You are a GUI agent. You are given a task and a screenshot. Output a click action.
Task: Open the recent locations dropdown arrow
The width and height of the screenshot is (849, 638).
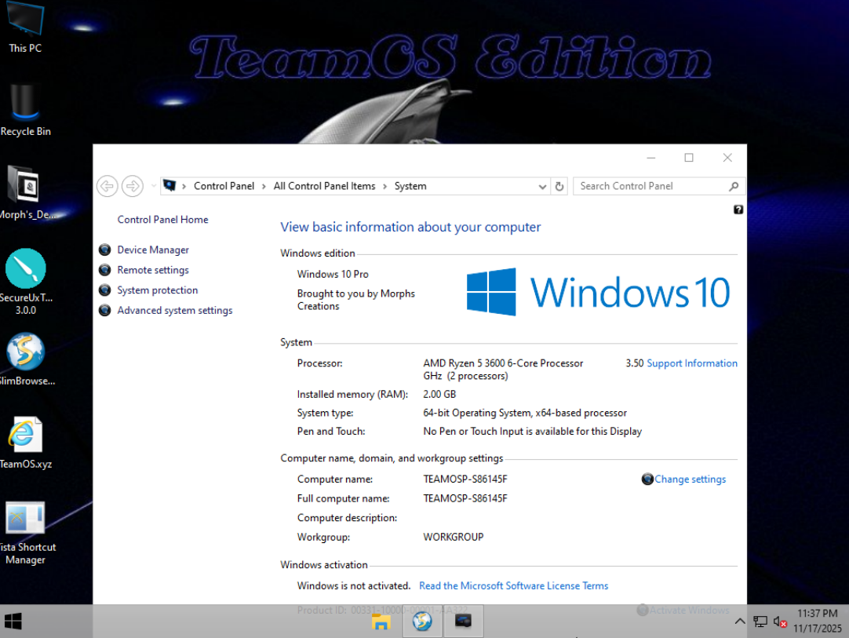click(x=154, y=187)
